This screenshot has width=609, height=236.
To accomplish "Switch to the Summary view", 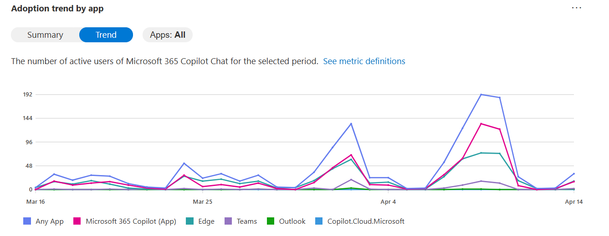I will pyautogui.click(x=45, y=35).
